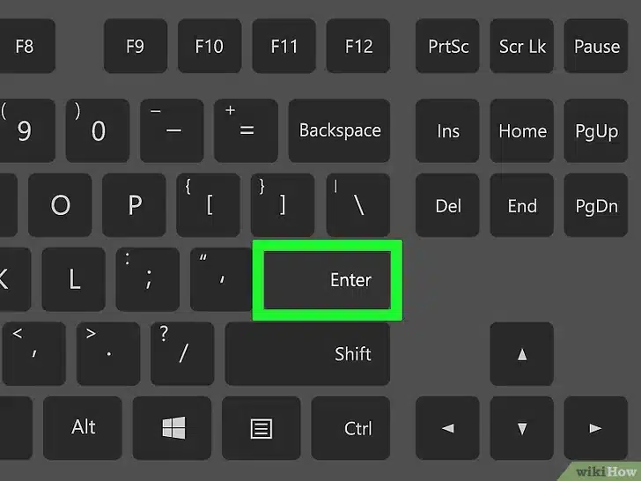Click the up arrow key
The width and height of the screenshot is (641, 481).
click(x=521, y=354)
